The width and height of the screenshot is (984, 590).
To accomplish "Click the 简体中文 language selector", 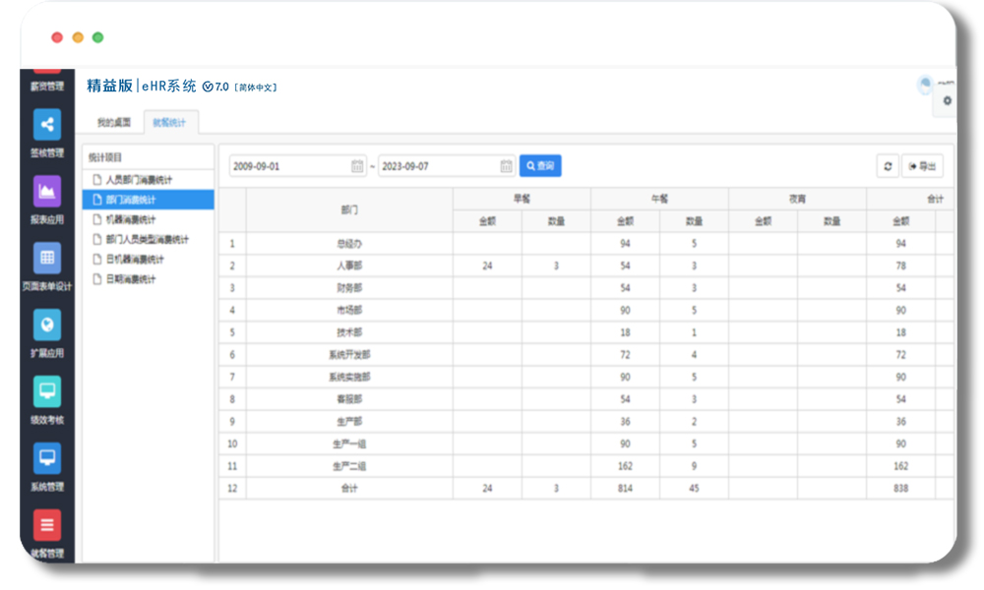I will [256, 88].
